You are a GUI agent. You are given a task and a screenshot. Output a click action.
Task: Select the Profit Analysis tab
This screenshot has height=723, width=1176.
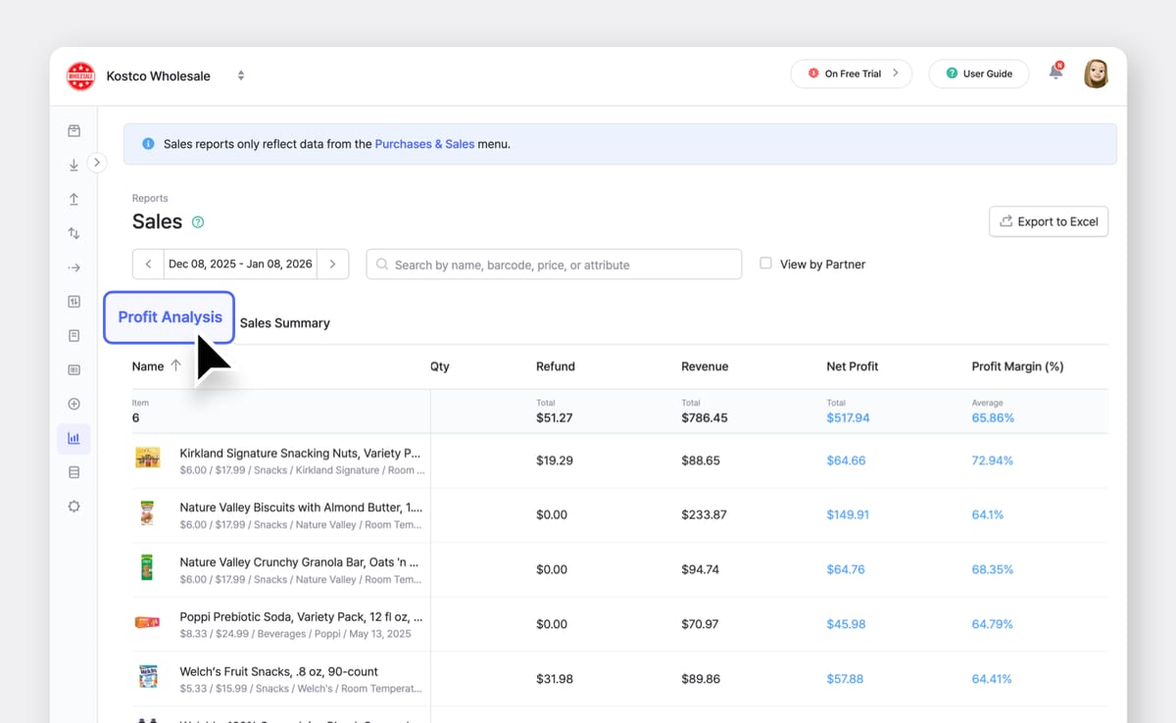pos(169,316)
